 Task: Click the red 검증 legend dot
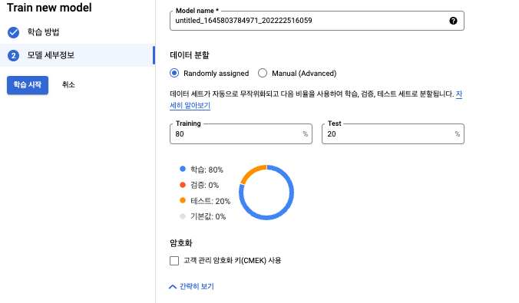coord(183,185)
